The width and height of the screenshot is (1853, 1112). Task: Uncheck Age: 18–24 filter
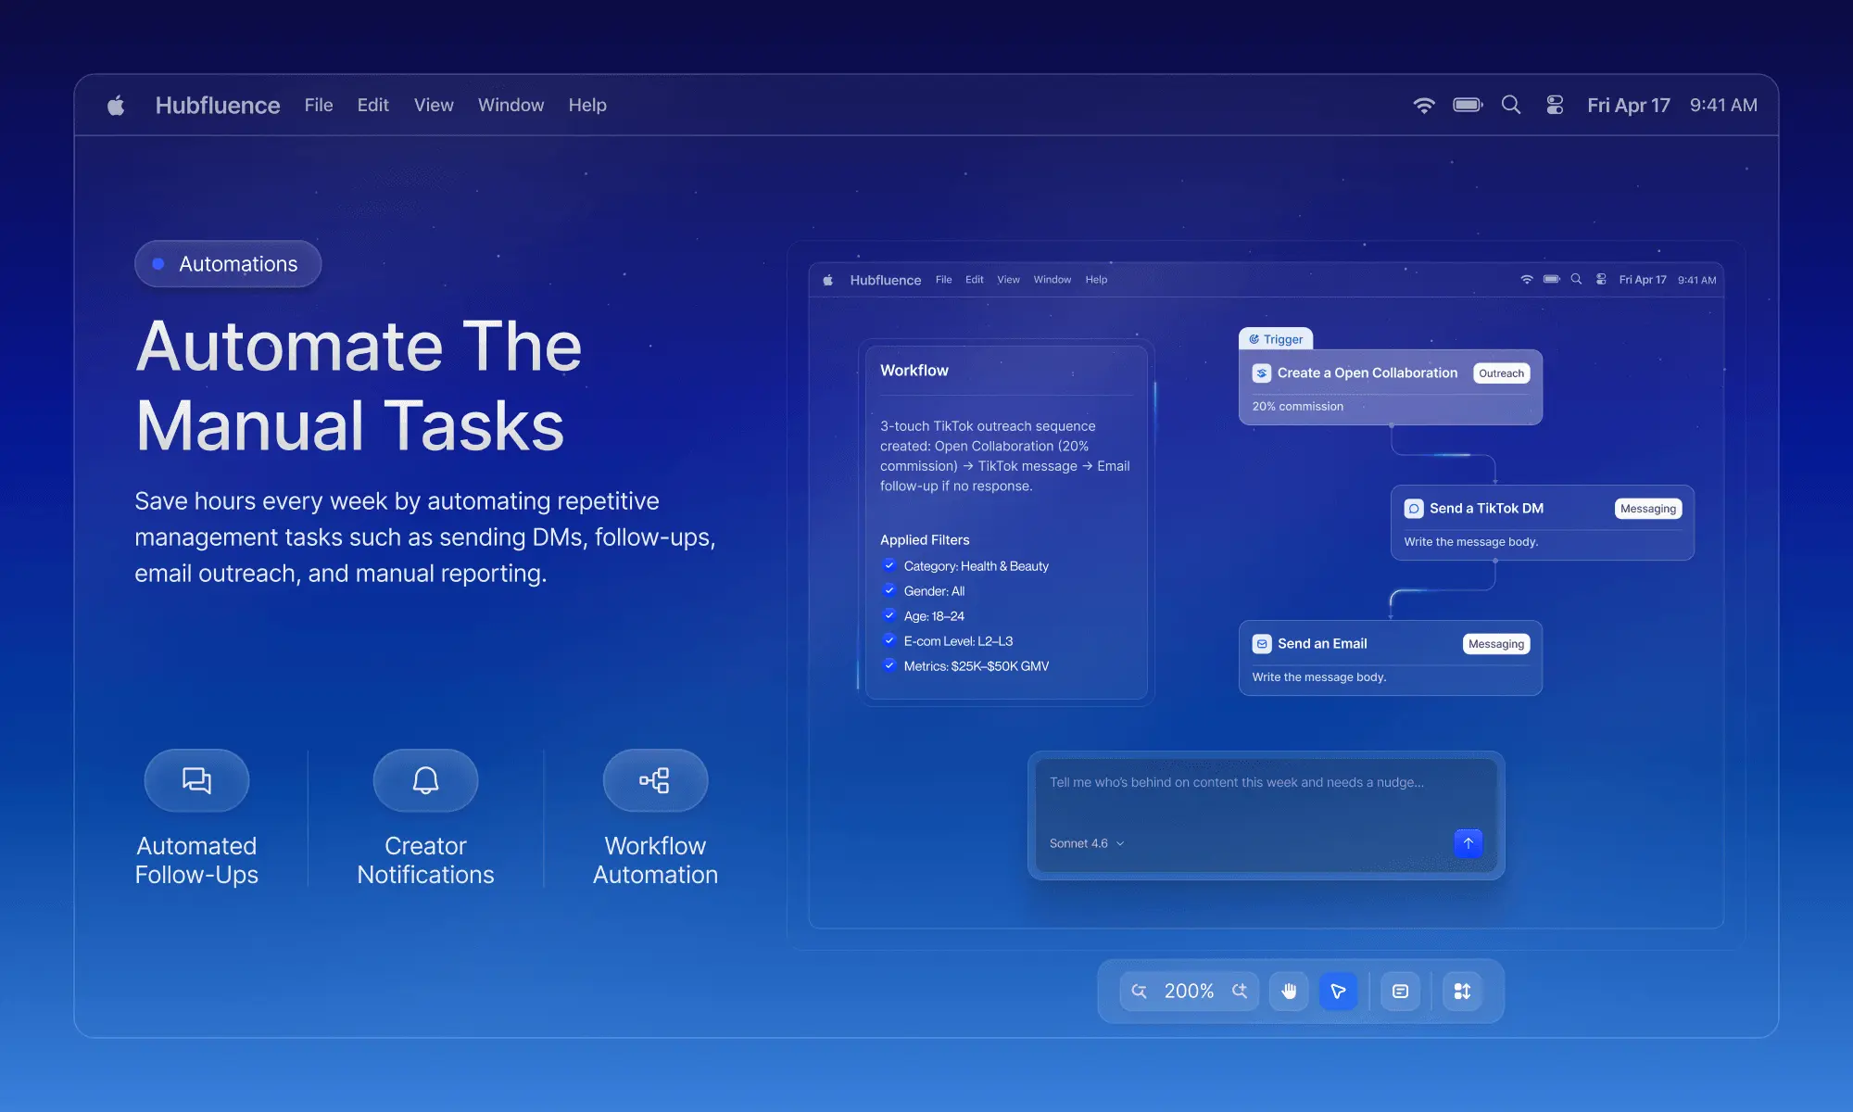click(889, 615)
